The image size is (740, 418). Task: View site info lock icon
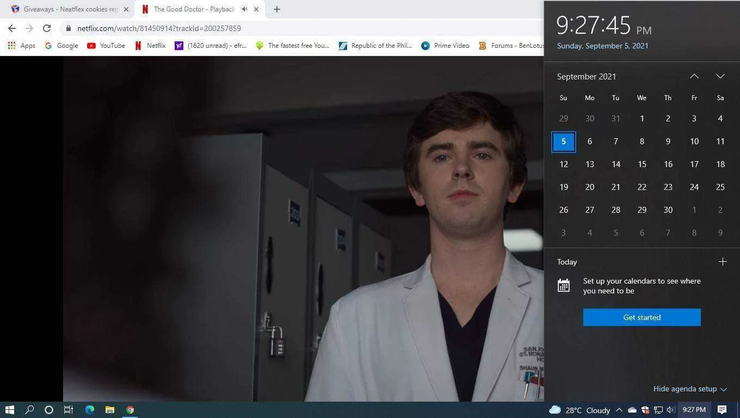click(x=68, y=28)
